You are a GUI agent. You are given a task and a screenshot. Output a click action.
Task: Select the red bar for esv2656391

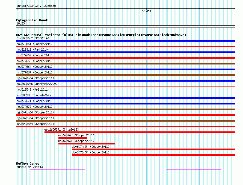point(140,132)
